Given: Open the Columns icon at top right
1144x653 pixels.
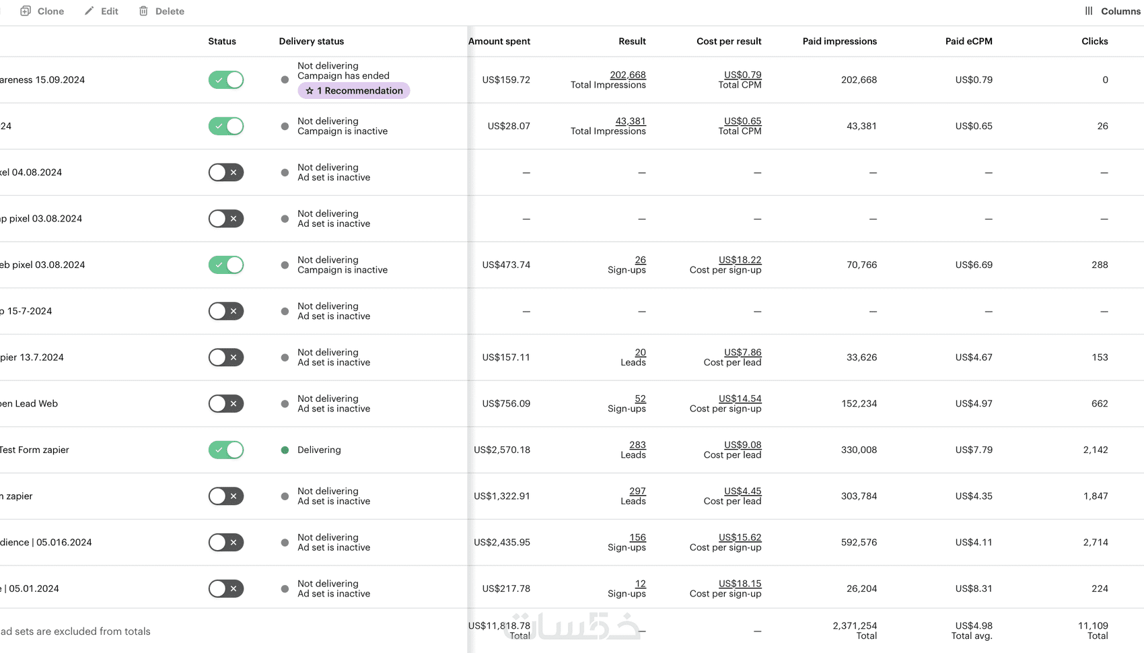Looking at the screenshot, I should coord(1089,11).
